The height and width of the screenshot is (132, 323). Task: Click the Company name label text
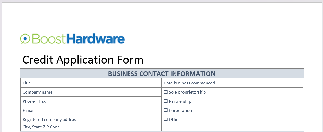point(37,92)
